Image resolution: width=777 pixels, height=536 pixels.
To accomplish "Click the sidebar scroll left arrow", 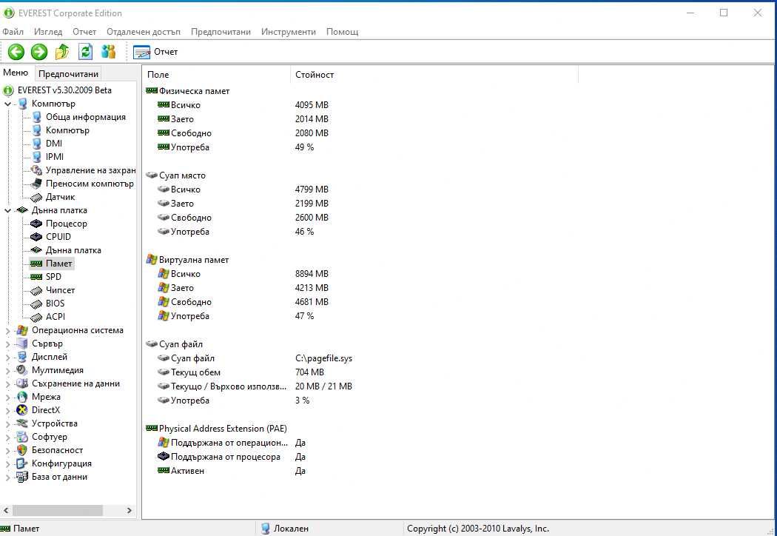I will coord(6,510).
